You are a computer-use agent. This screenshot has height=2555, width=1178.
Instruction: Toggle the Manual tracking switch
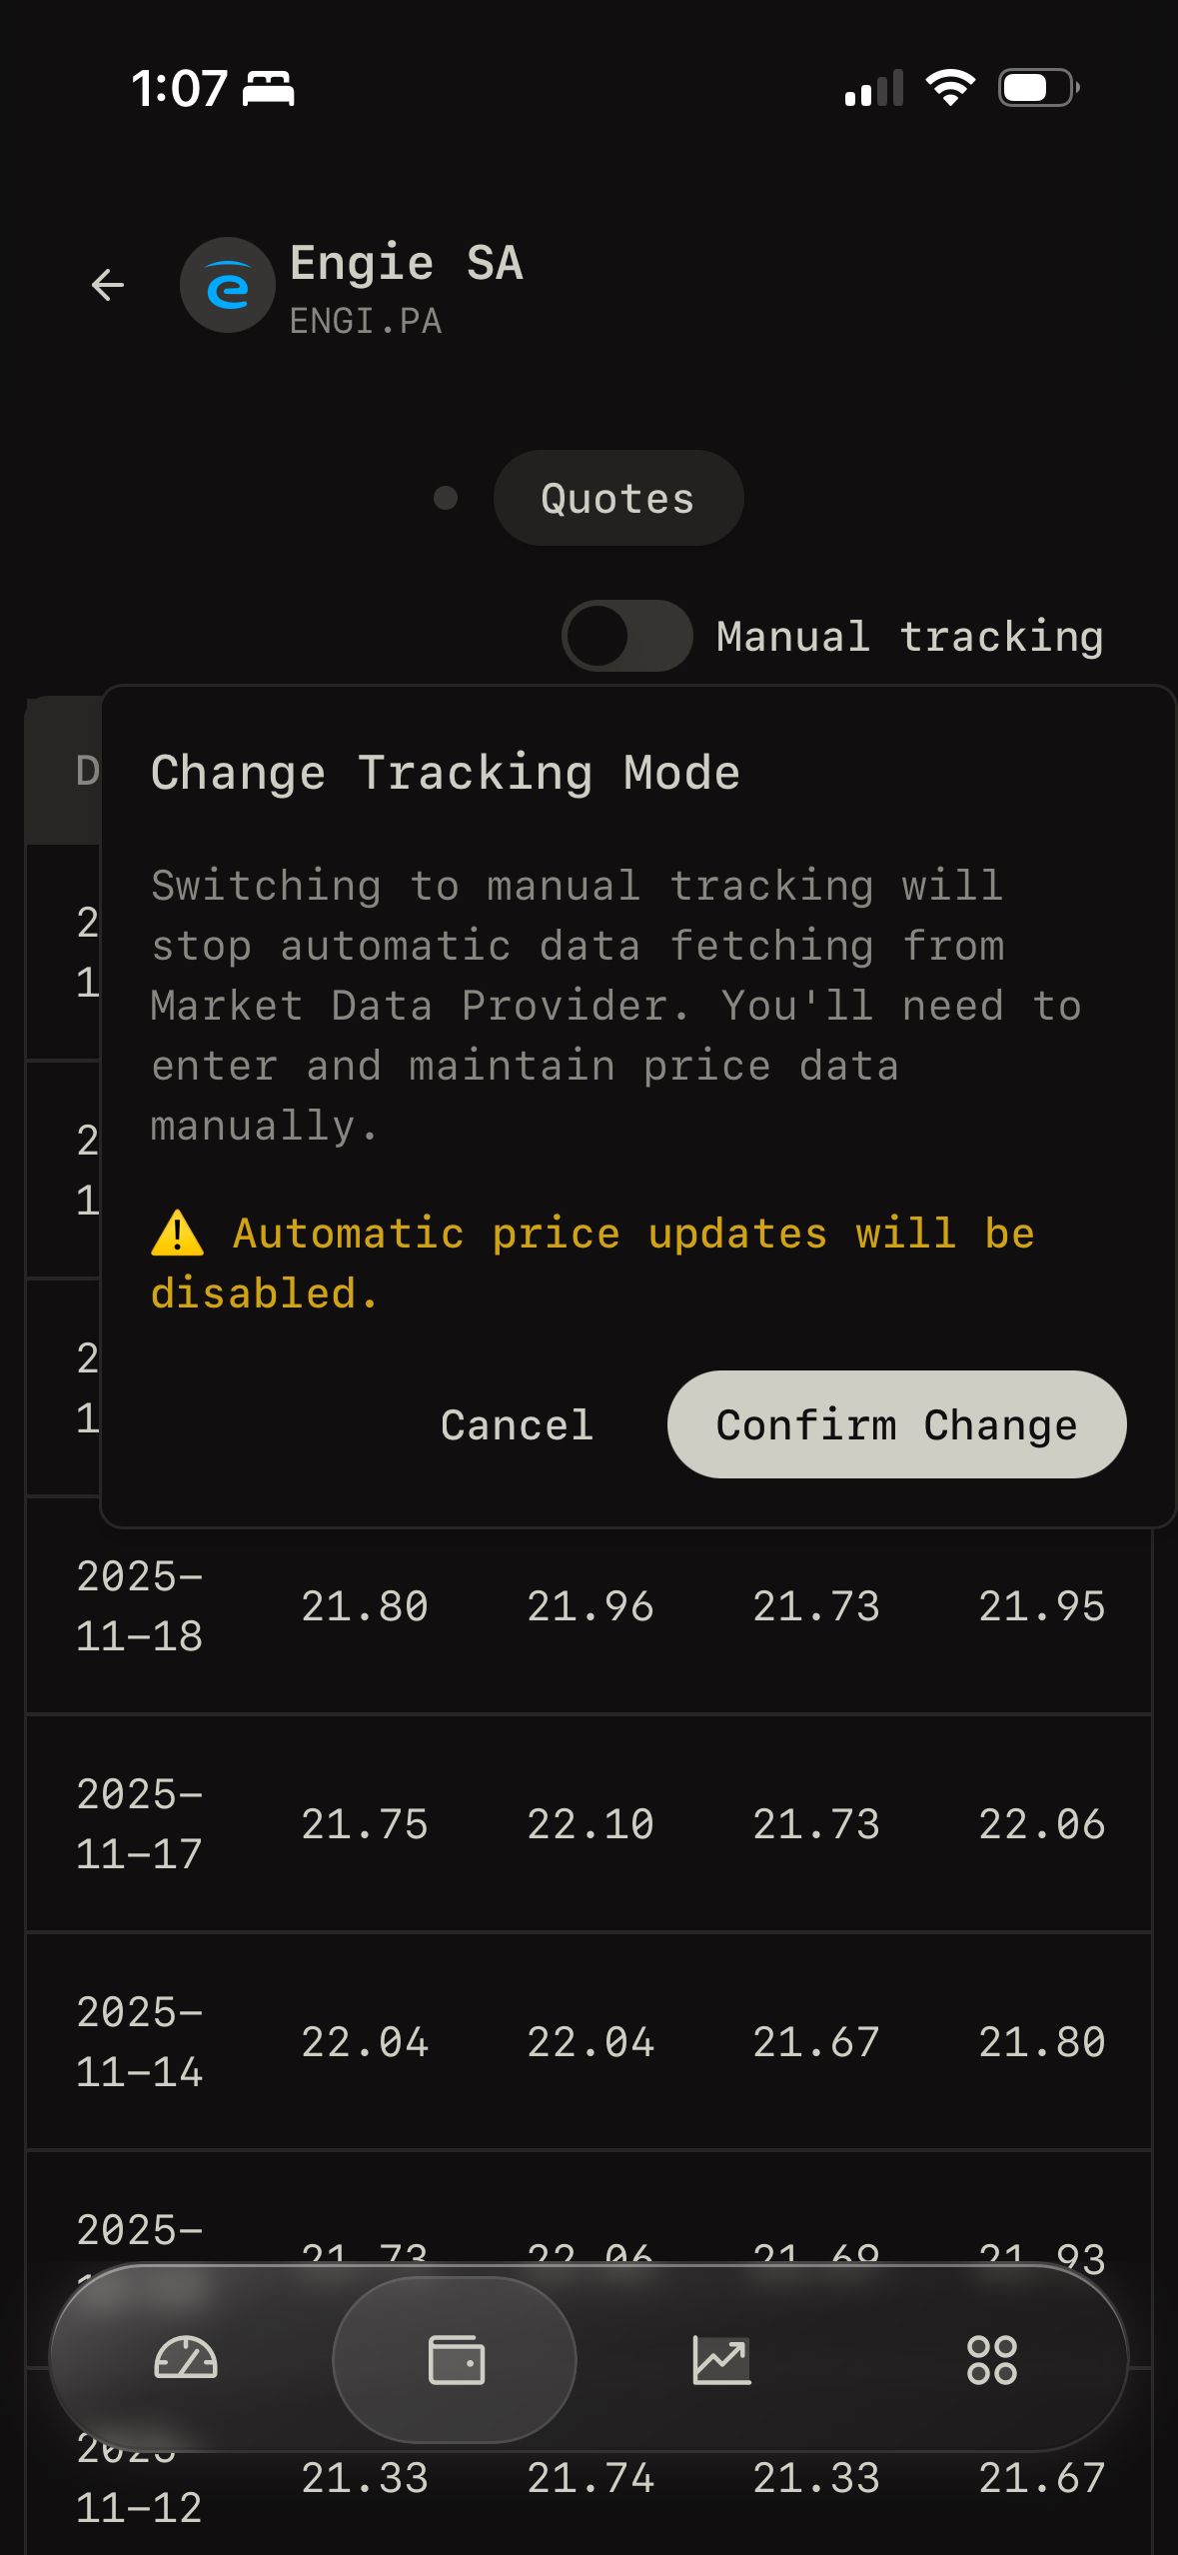point(626,636)
